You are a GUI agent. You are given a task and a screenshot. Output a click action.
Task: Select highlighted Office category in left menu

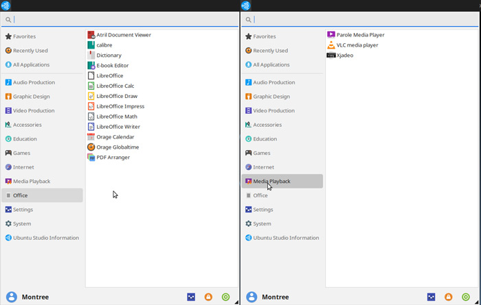(43, 195)
